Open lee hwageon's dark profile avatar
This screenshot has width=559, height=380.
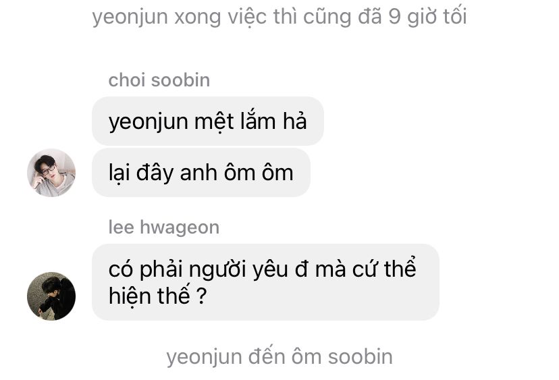click(51, 296)
